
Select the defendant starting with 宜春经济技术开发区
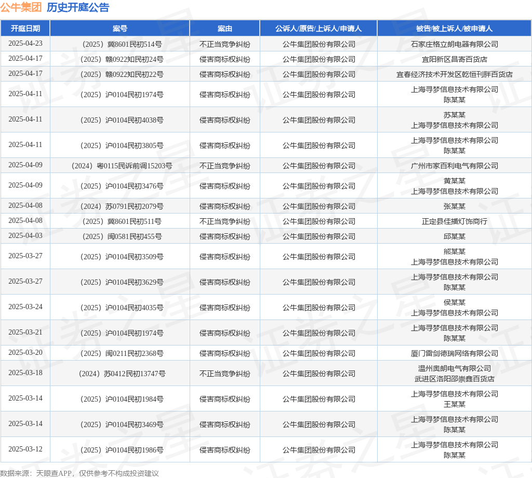click(x=455, y=74)
